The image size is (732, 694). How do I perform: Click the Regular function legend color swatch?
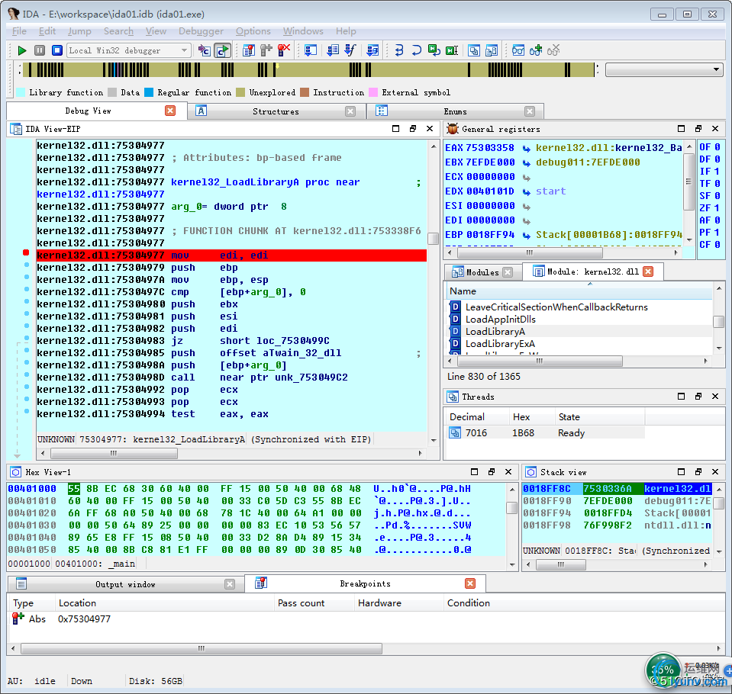pos(149,92)
